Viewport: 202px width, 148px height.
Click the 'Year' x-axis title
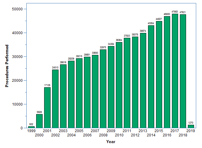click(x=111, y=142)
